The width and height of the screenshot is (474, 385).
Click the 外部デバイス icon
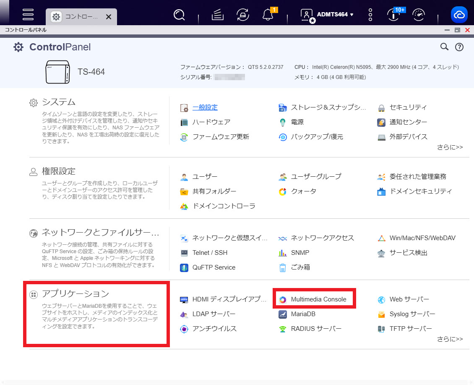point(381,137)
